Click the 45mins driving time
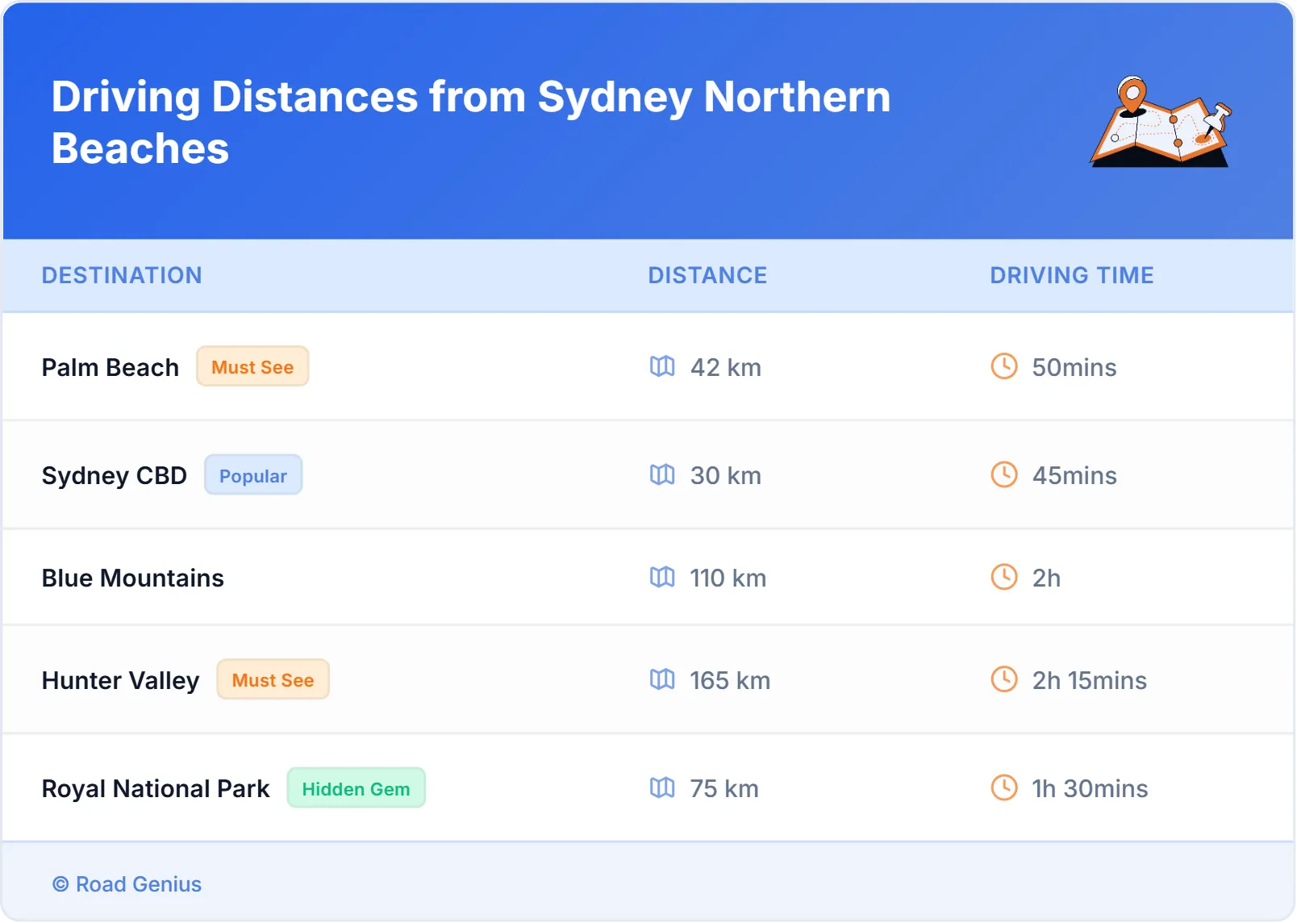 tap(1074, 475)
